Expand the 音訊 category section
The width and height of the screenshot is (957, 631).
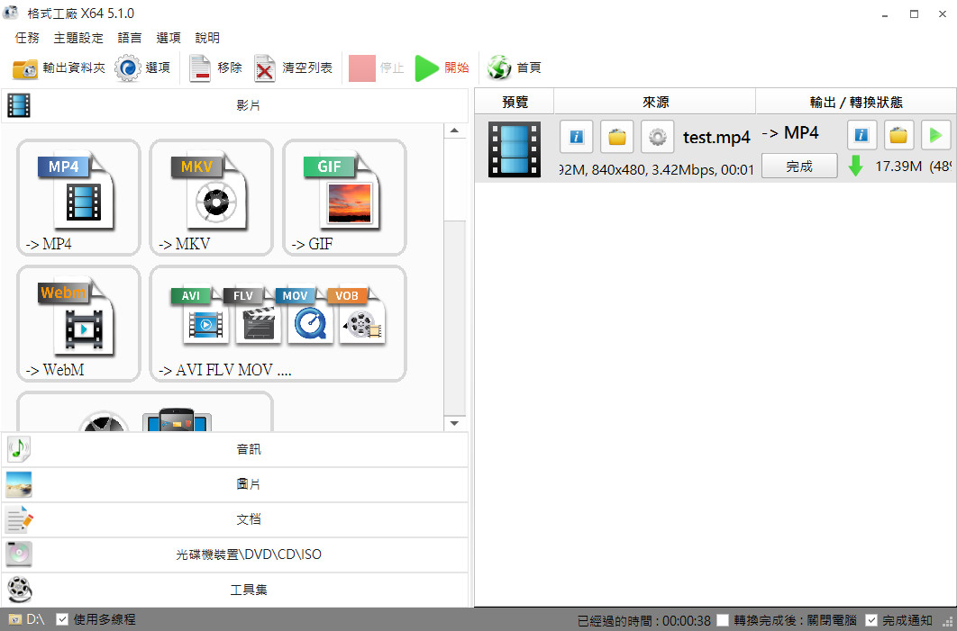tap(234, 449)
